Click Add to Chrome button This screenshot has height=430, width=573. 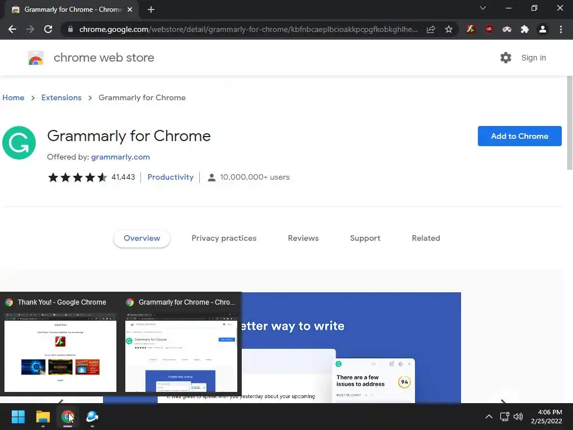point(519,136)
